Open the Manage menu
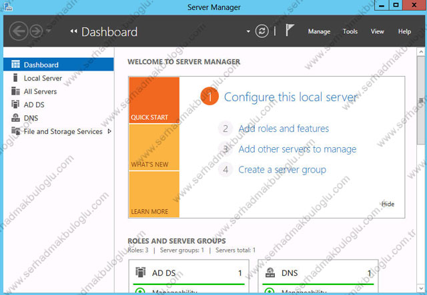 tap(319, 31)
